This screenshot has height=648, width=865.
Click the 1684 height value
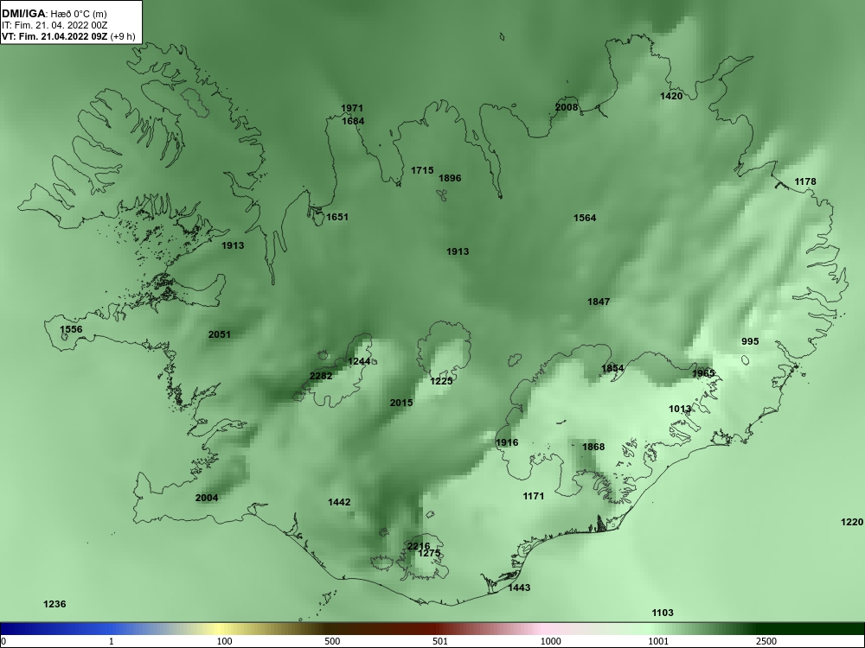353,121
